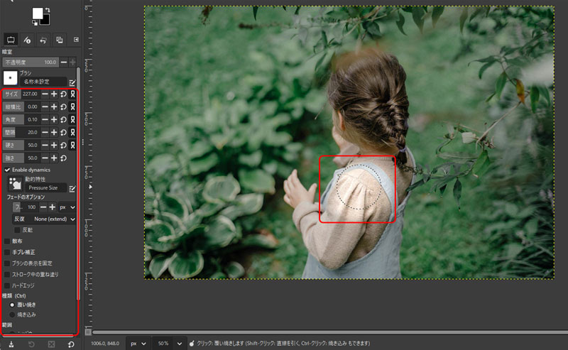568x350 pixels.
Task: Swap foreground and background colors
Action: [47, 9]
